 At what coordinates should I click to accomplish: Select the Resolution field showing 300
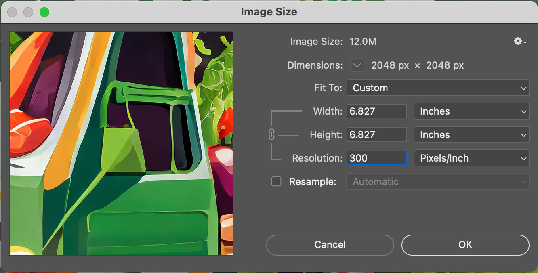pyautogui.click(x=376, y=158)
